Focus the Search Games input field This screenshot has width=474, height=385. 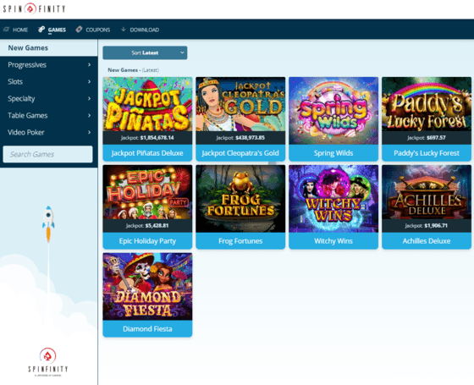point(47,154)
